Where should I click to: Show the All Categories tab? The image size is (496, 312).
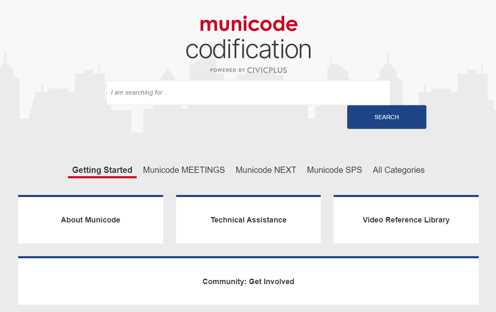coord(398,170)
